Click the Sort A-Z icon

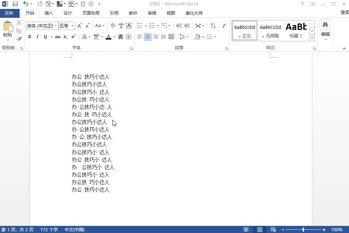click(213, 26)
